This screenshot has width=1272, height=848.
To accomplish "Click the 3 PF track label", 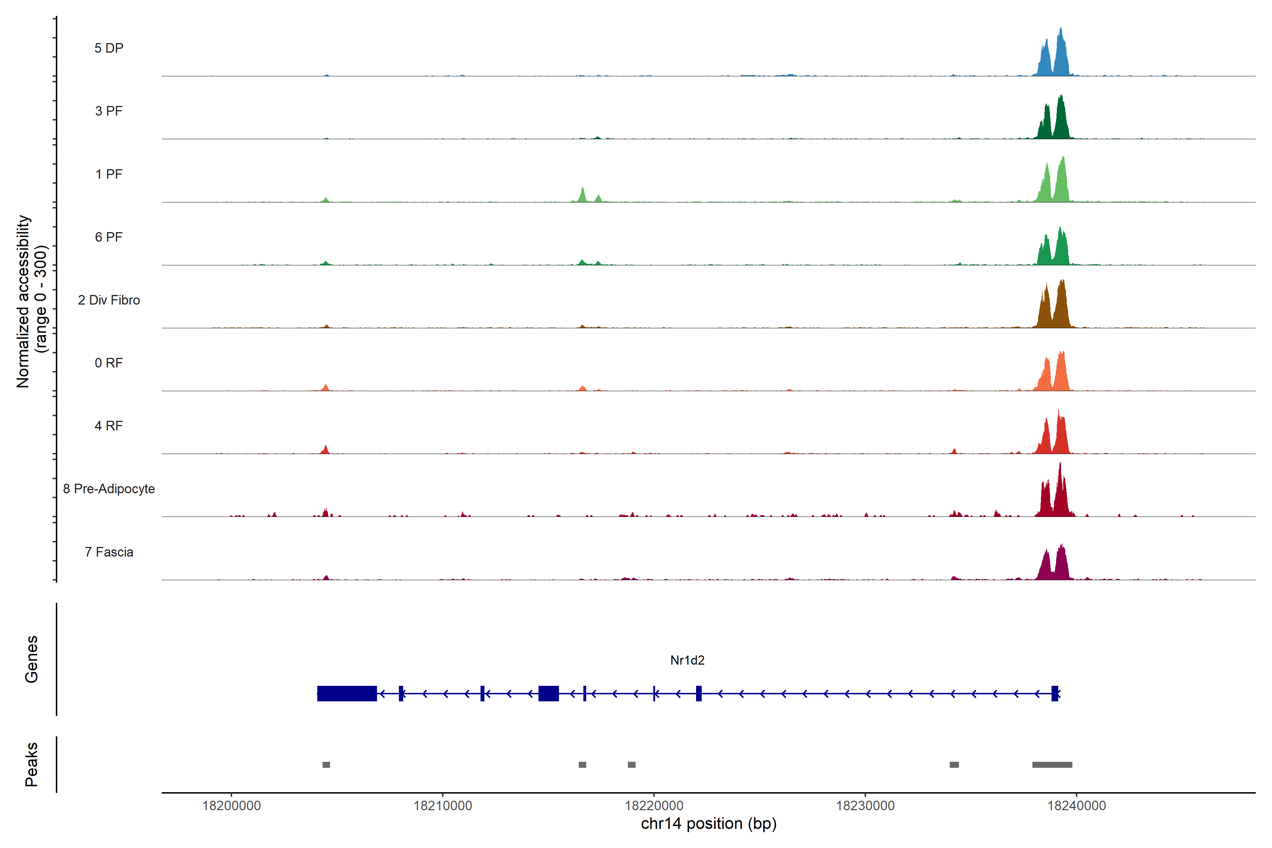I will click(x=109, y=111).
